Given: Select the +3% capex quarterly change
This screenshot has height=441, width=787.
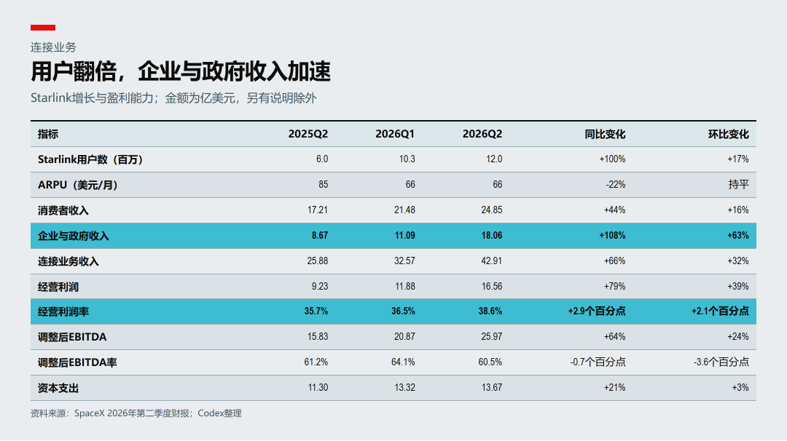Looking at the screenshot, I should (740, 388).
